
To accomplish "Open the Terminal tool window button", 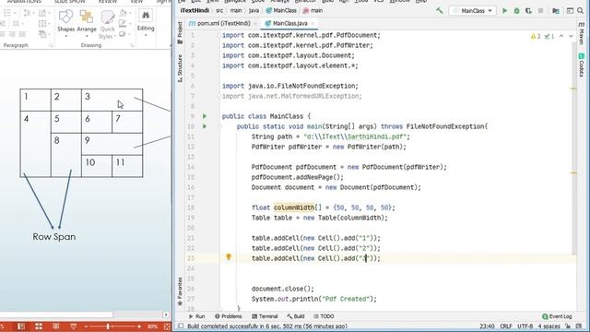I will (265, 316).
